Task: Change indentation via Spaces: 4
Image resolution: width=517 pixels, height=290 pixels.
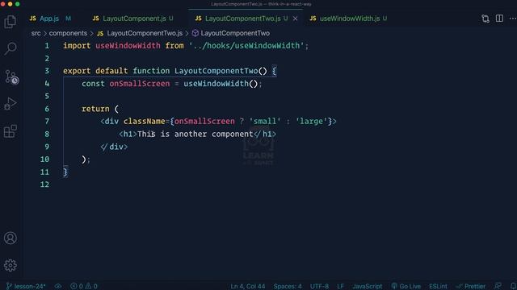Action: click(288, 286)
